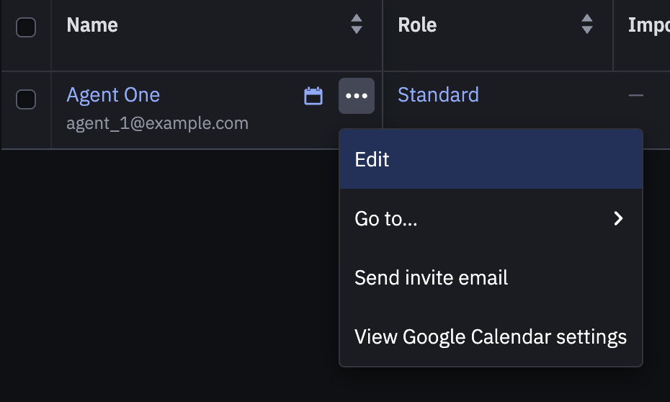The width and height of the screenshot is (670, 402).
Task: Click the up arrow in Role column sorter
Action: point(587,18)
